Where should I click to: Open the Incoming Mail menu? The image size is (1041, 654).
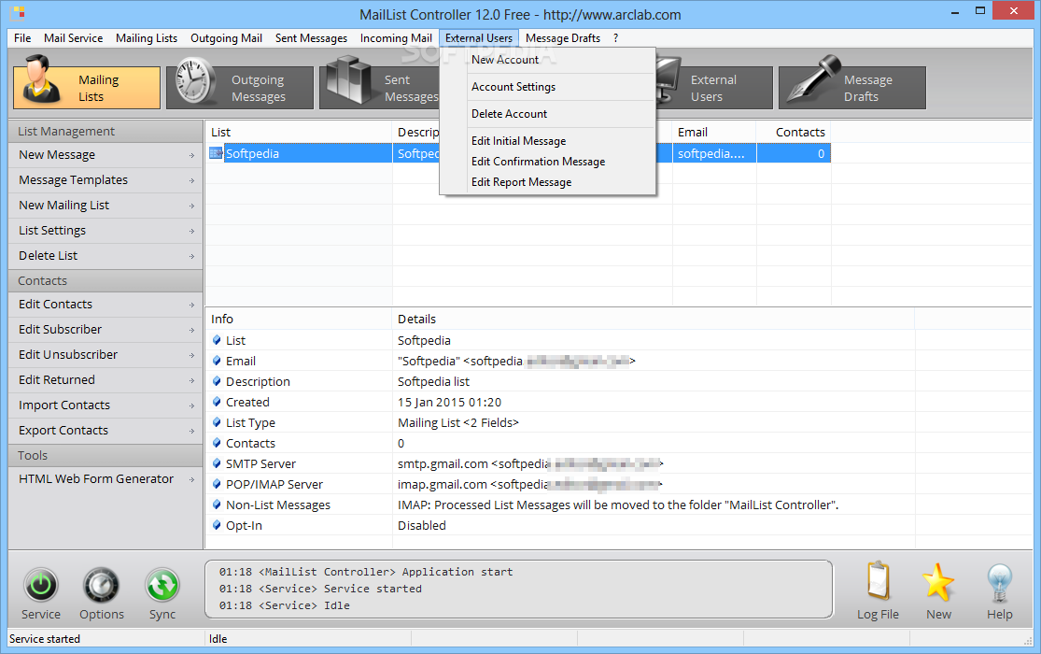pos(396,38)
